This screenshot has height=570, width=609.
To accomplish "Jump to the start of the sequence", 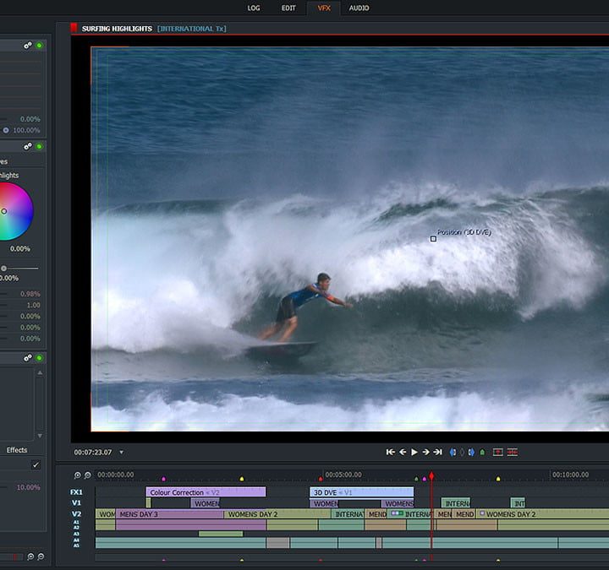I will 390,453.
